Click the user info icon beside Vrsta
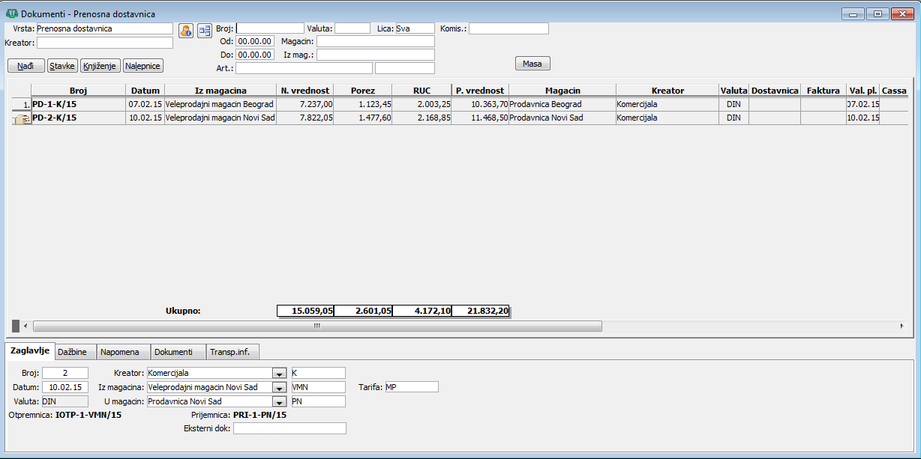The width and height of the screenshot is (921, 459). point(186,31)
